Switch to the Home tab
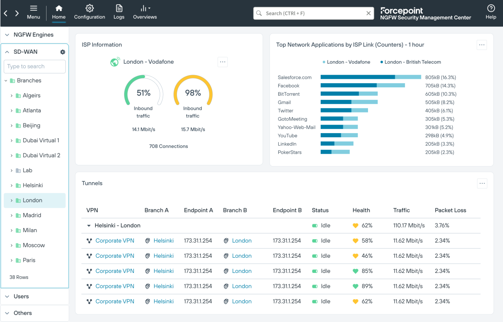 point(59,13)
